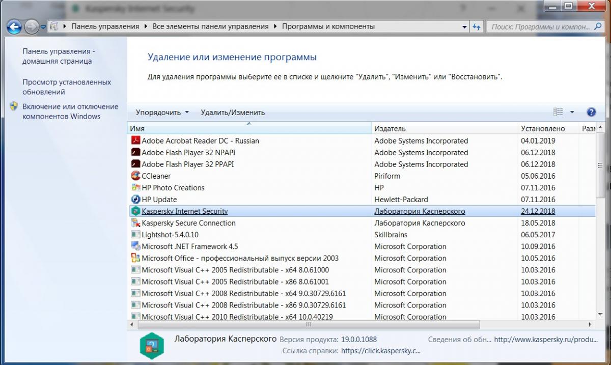Click install date 10.09.2016
Viewport: 611px width, 365px height.
538,246
